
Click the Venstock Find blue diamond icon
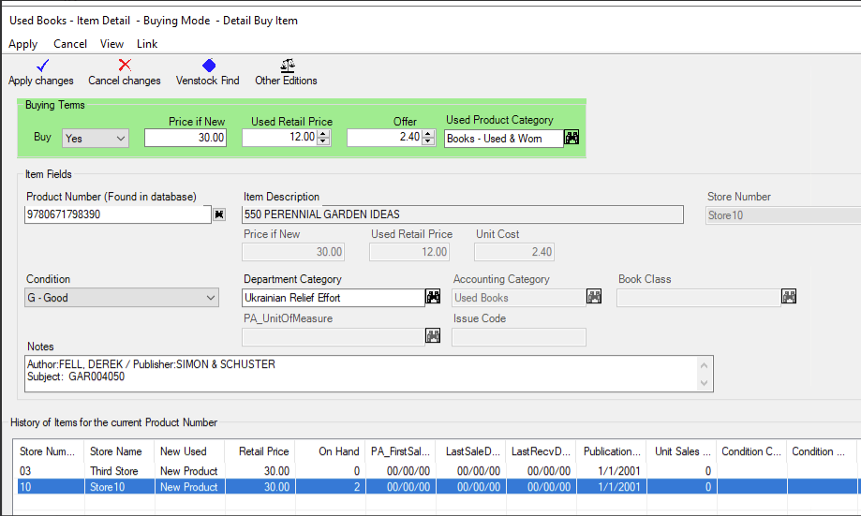click(x=209, y=66)
